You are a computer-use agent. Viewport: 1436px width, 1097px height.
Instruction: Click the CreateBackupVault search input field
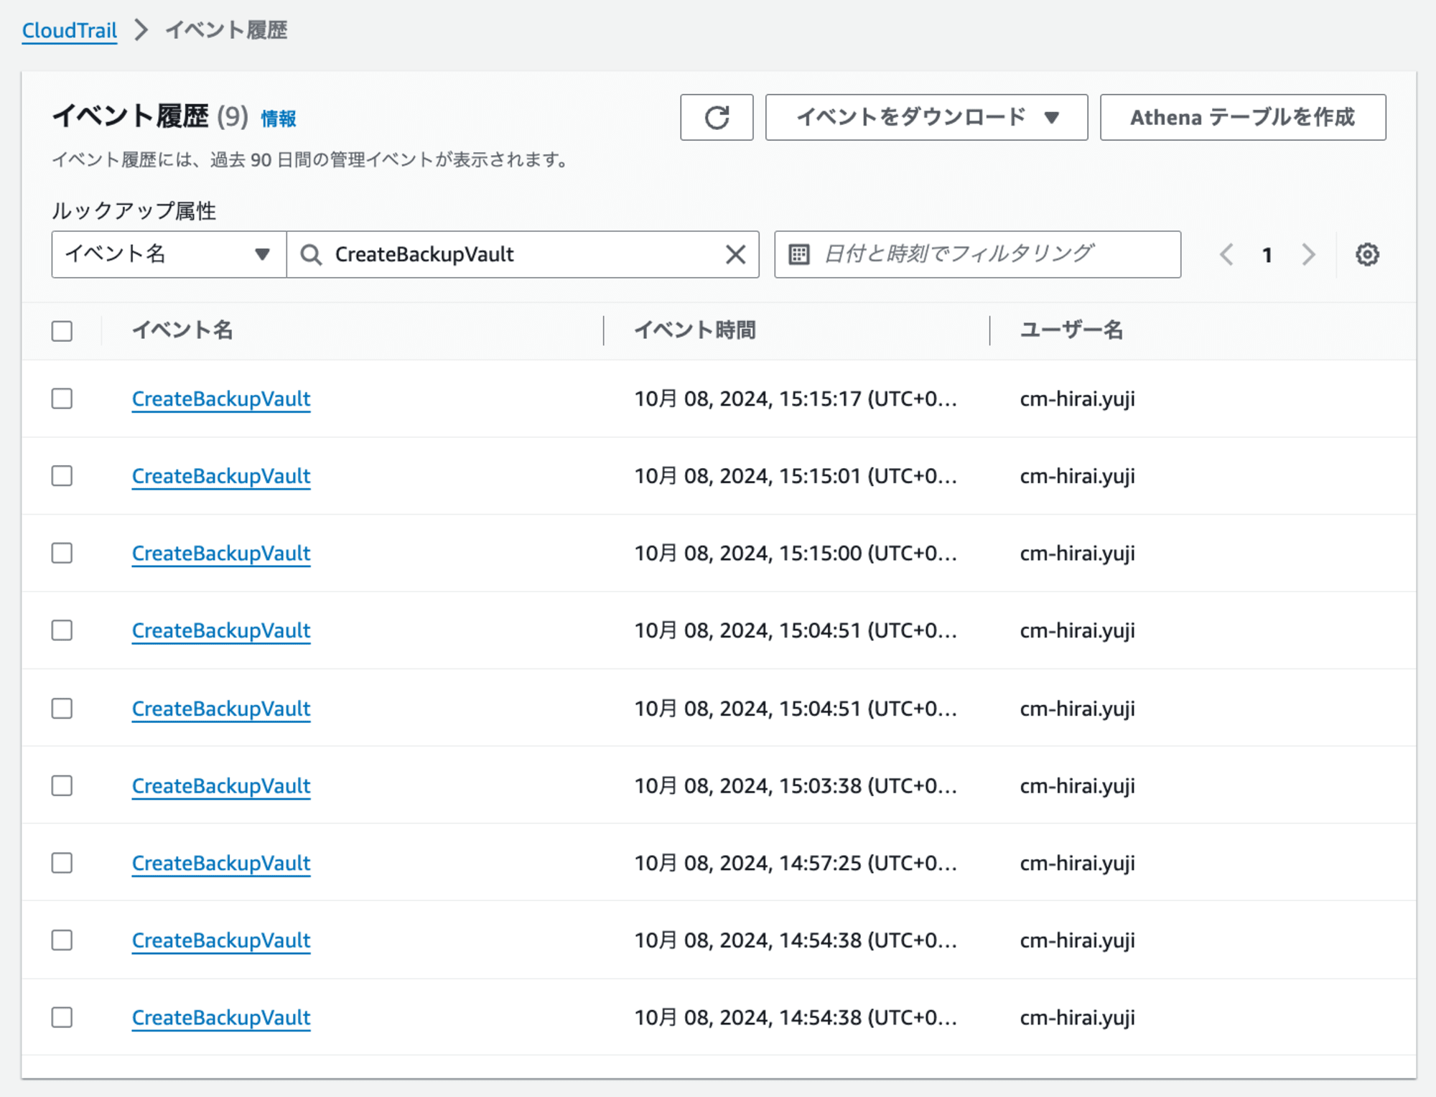tap(523, 254)
